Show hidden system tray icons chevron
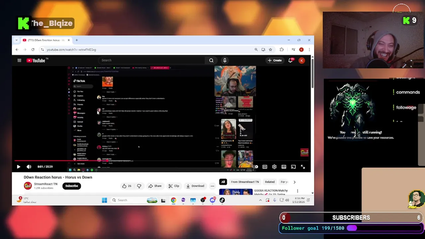425x239 pixels. pos(260,200)
